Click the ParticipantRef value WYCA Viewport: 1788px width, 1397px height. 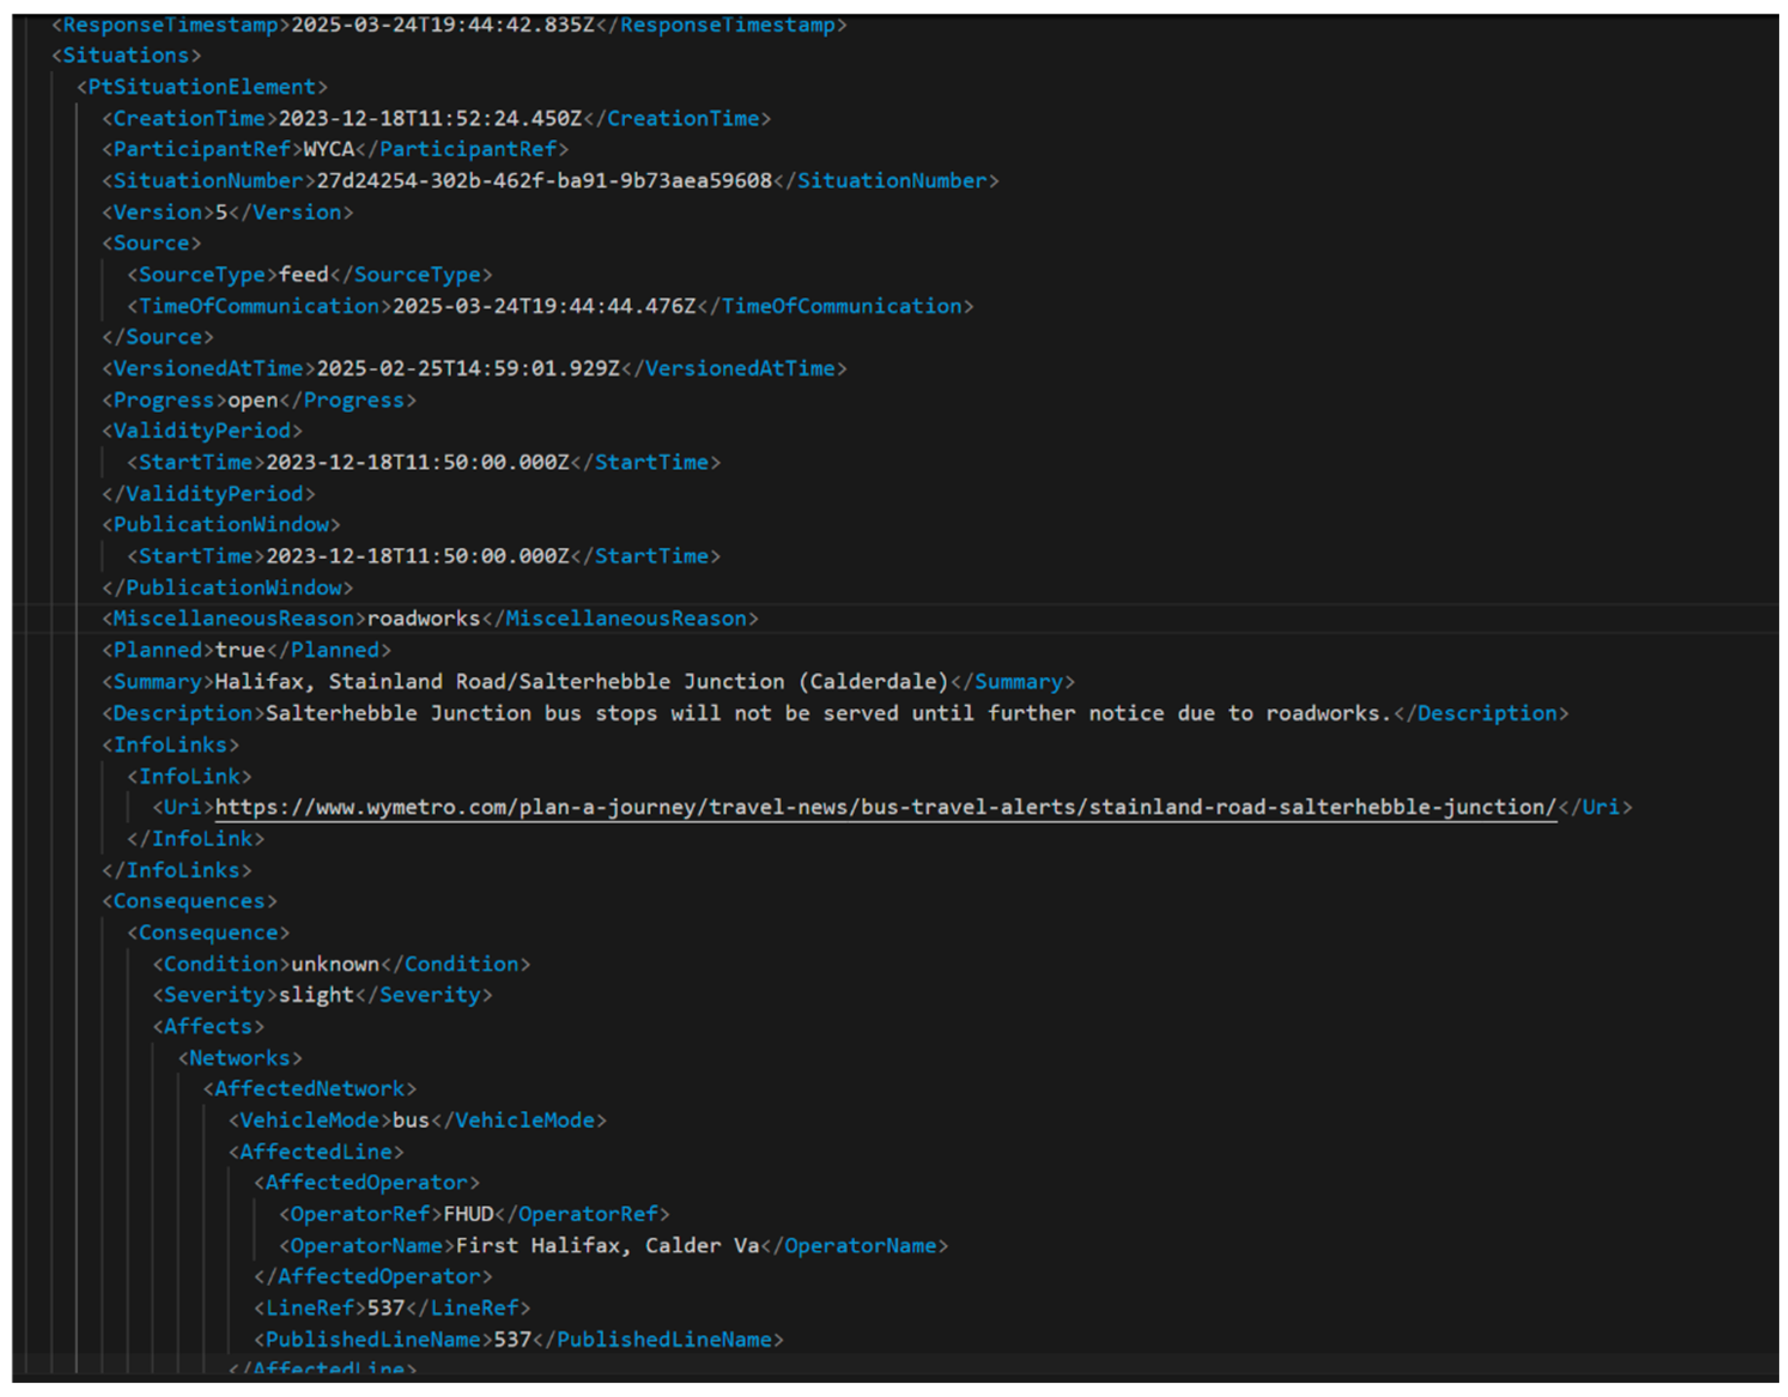pyautogui.click(x=328, y=149)
